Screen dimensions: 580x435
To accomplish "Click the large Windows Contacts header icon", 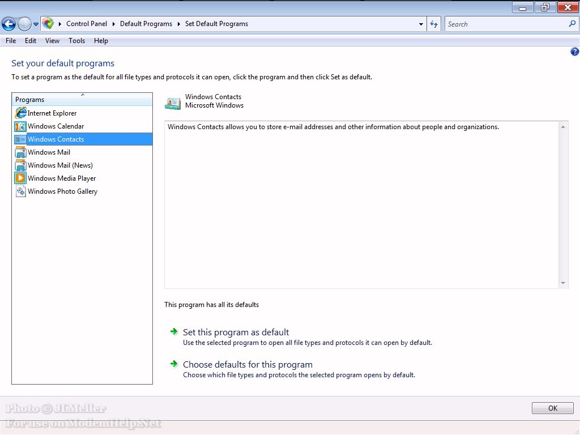I will [x=173, y=103].
